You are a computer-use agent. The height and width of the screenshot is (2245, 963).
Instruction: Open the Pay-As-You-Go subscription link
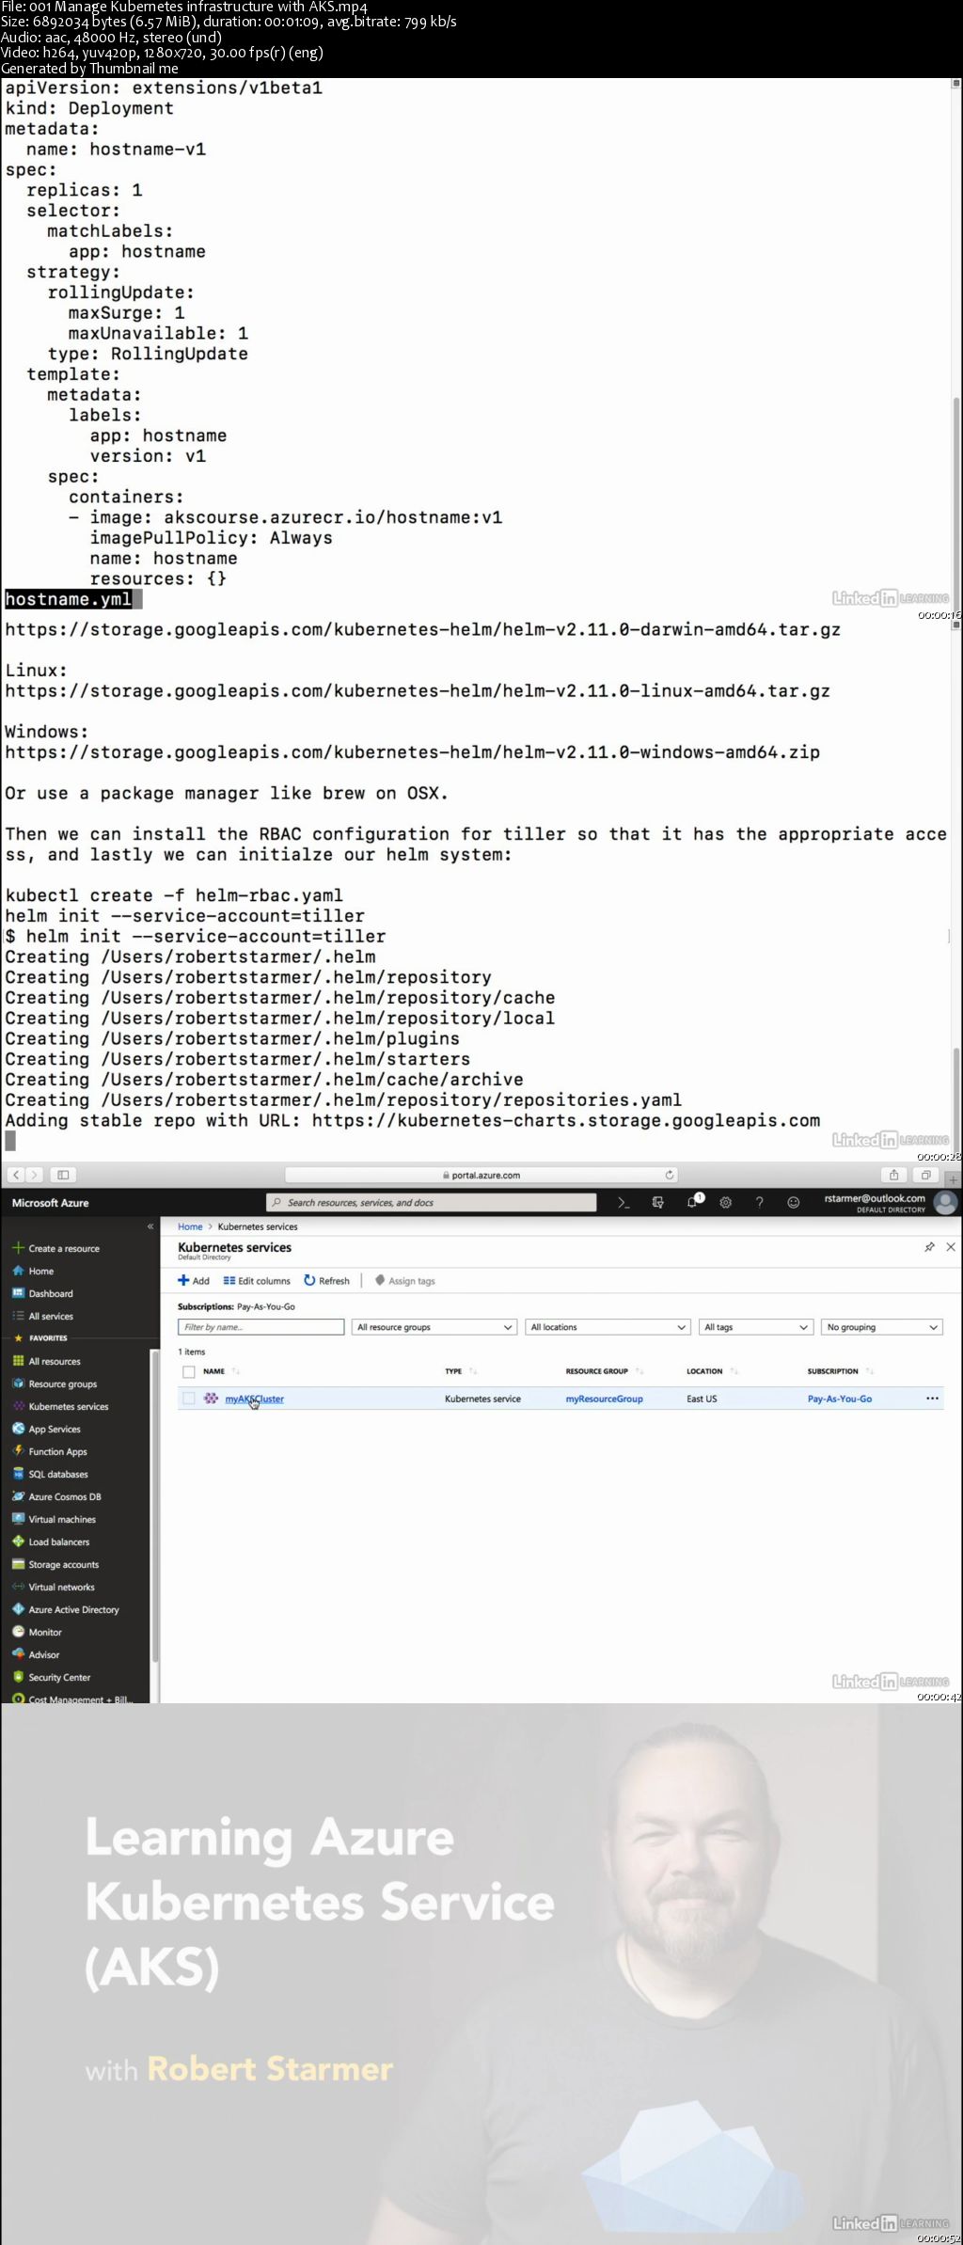[840, 1399]
